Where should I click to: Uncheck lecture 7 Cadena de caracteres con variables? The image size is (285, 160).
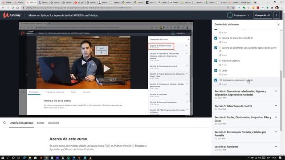(216, 48)
